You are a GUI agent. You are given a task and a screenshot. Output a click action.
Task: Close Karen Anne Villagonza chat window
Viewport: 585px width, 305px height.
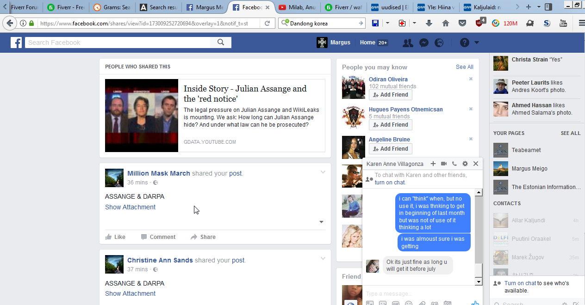(476, 164)
